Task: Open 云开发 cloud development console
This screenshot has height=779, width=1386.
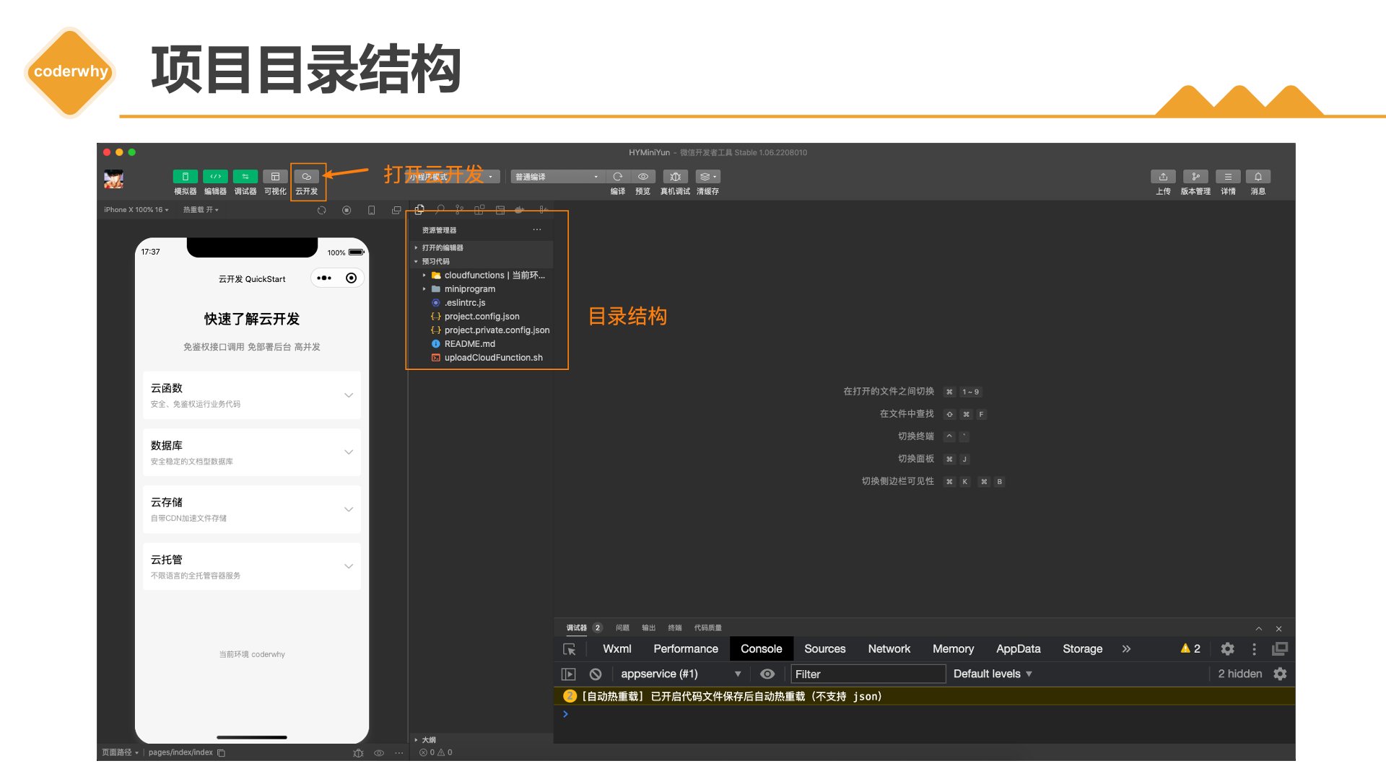Action: 306,177
